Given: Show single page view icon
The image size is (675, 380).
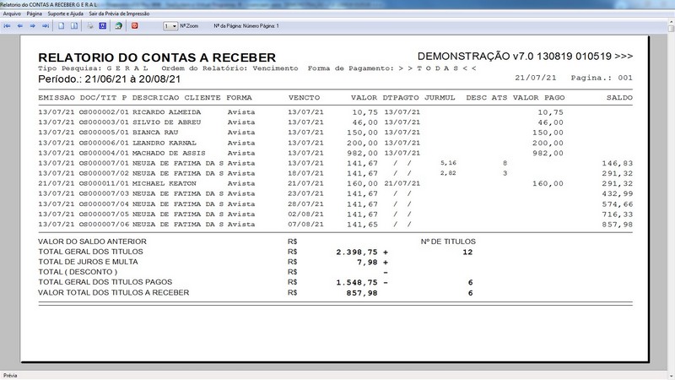Looking at the screenshot, I should click(61, 26).
